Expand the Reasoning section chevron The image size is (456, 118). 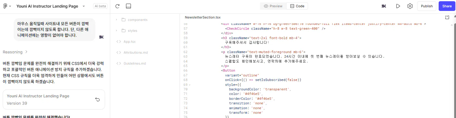coord(26,52)
